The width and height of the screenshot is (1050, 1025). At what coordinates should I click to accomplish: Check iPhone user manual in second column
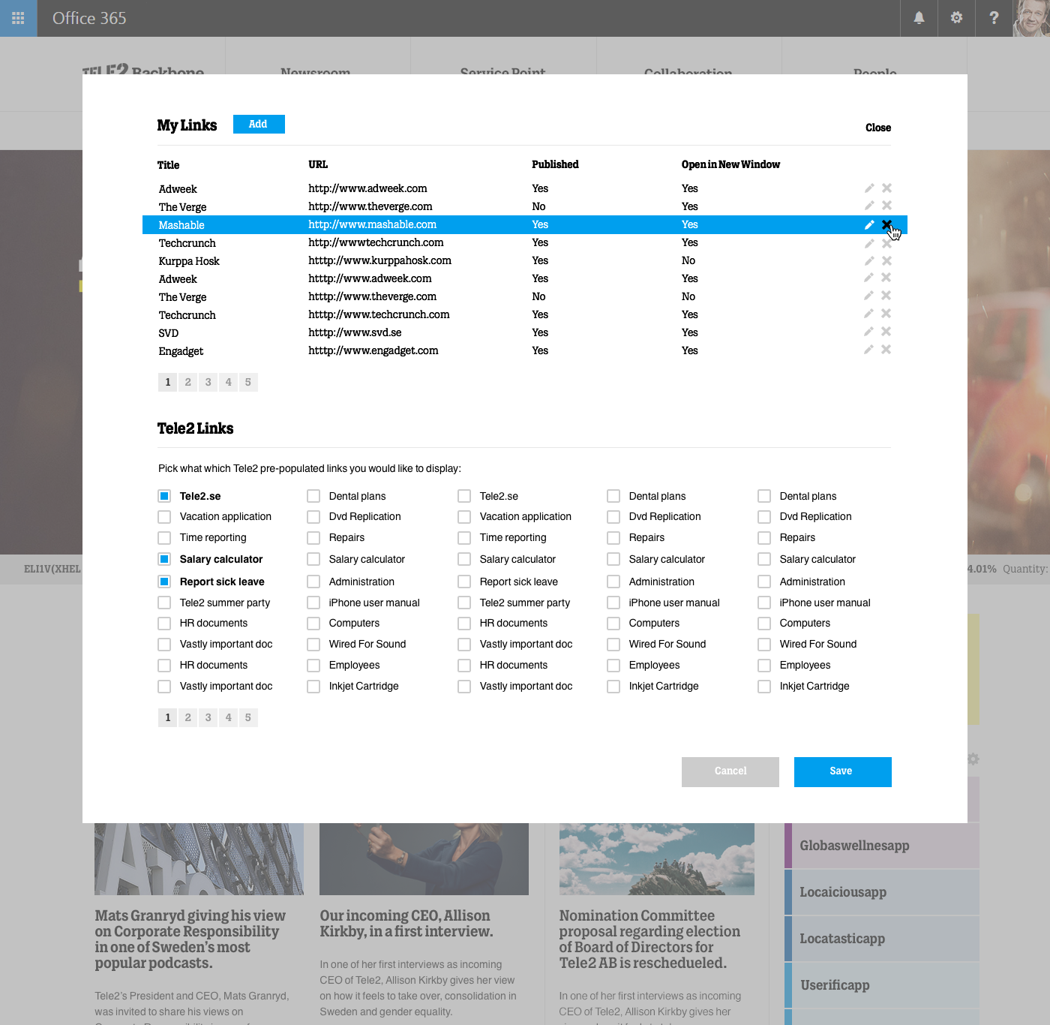coord(313,603)
